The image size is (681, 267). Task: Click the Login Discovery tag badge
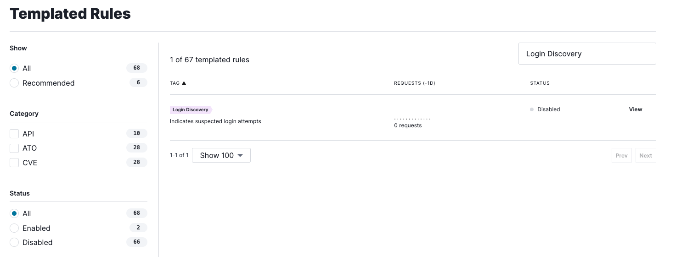(x=191, y=109)
